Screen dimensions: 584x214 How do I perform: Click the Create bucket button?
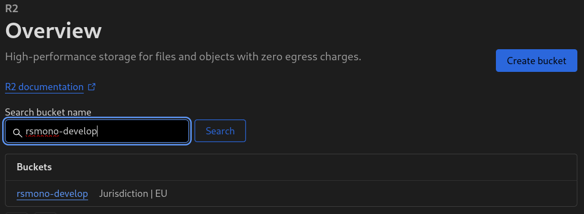[536, 61]
